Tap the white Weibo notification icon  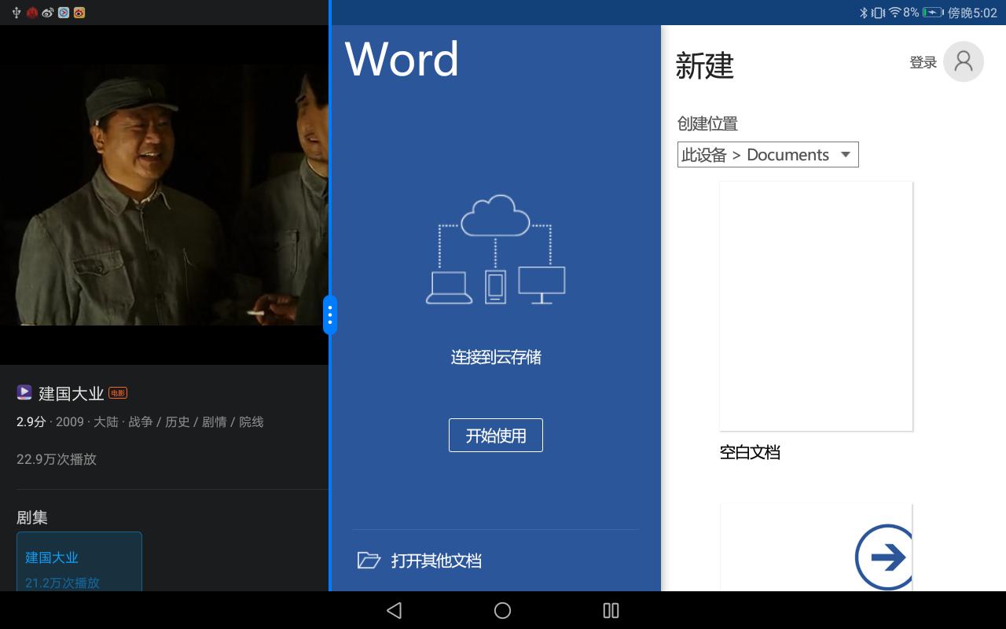pyautogui.click(x=48, y=13)
